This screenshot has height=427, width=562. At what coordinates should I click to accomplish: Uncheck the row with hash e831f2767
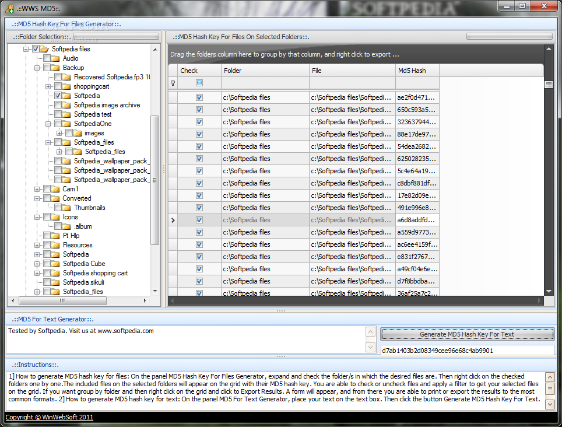[199, 257]
